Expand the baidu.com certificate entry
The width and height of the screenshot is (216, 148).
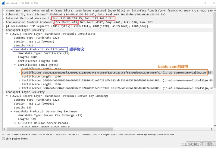pyautogui.click(x=20, y=73)
